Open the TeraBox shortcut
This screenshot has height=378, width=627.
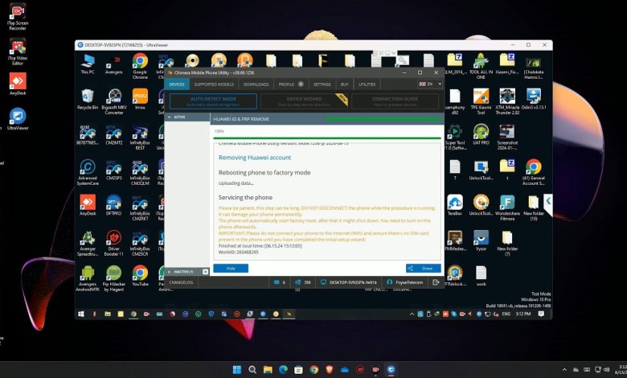click(x=455, y=205)
